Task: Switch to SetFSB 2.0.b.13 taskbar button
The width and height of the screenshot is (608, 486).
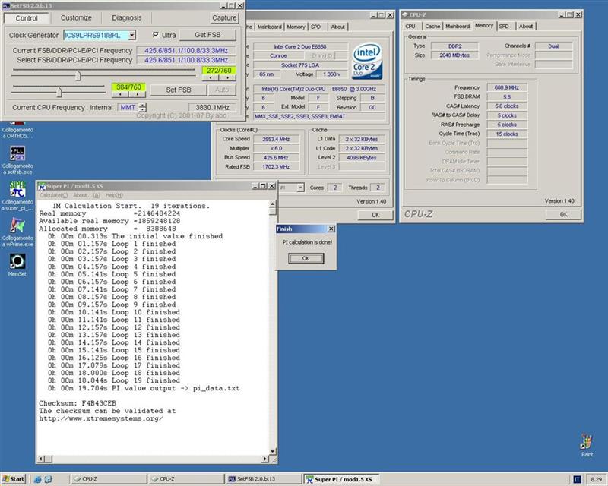Action: click(x=264, y=479)
